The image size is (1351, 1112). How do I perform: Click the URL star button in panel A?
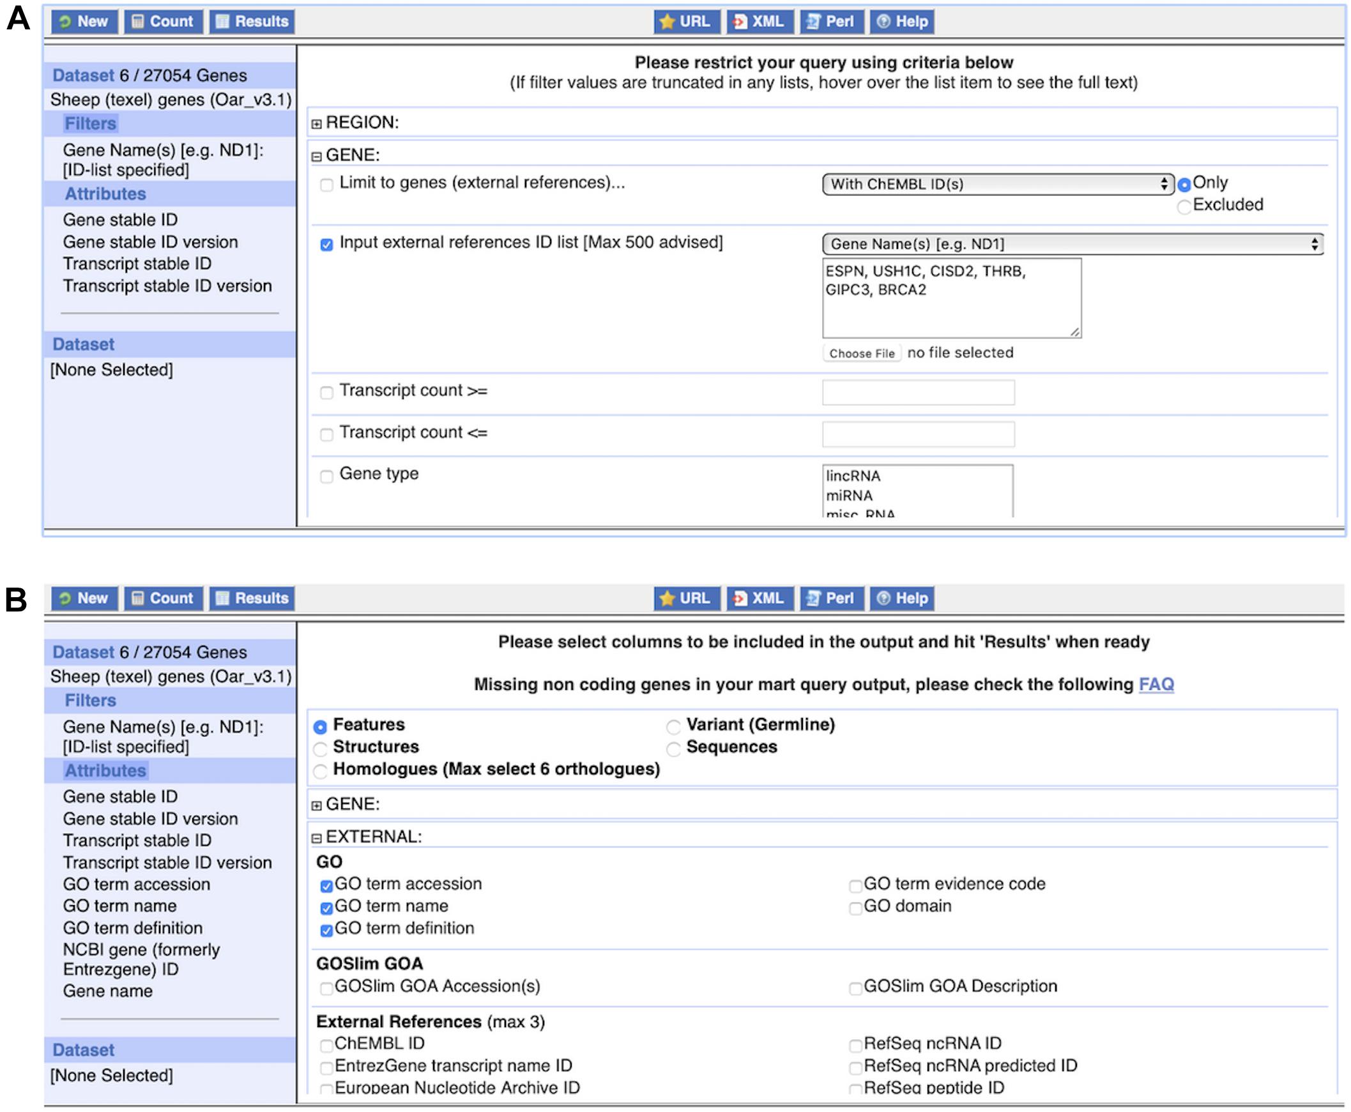687,22
